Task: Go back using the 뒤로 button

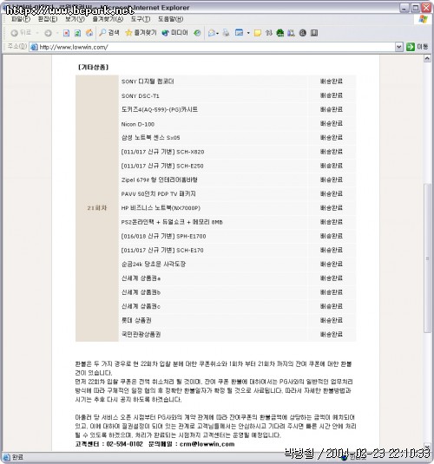Action: click(21, 33)
